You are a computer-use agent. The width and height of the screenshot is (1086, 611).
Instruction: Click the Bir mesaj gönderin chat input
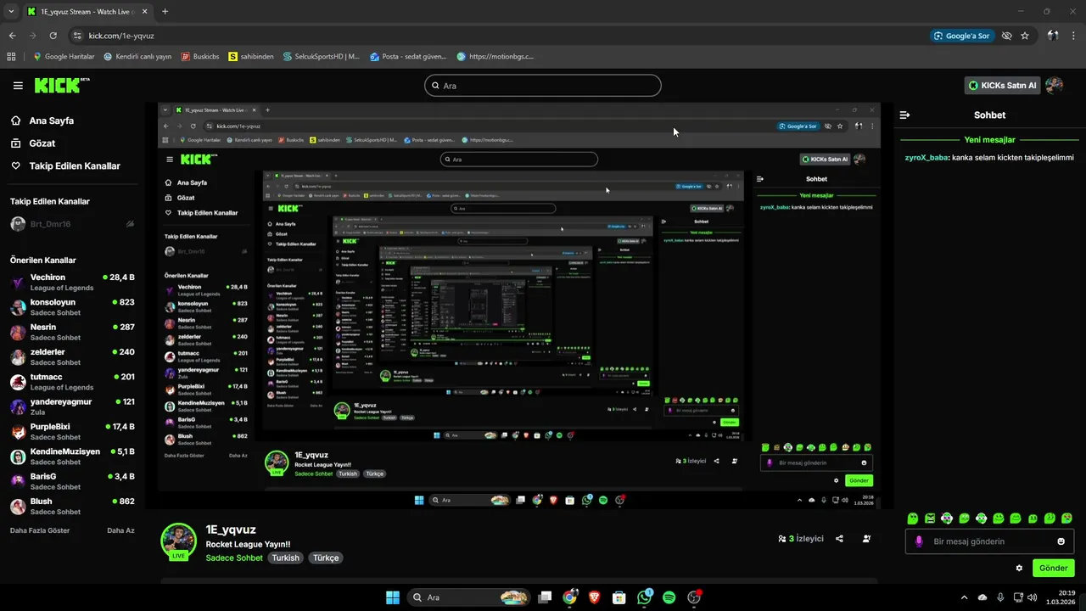[990, 541]
